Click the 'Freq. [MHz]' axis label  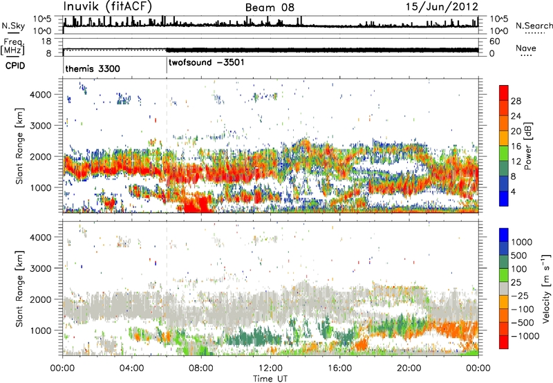[13, 46]
